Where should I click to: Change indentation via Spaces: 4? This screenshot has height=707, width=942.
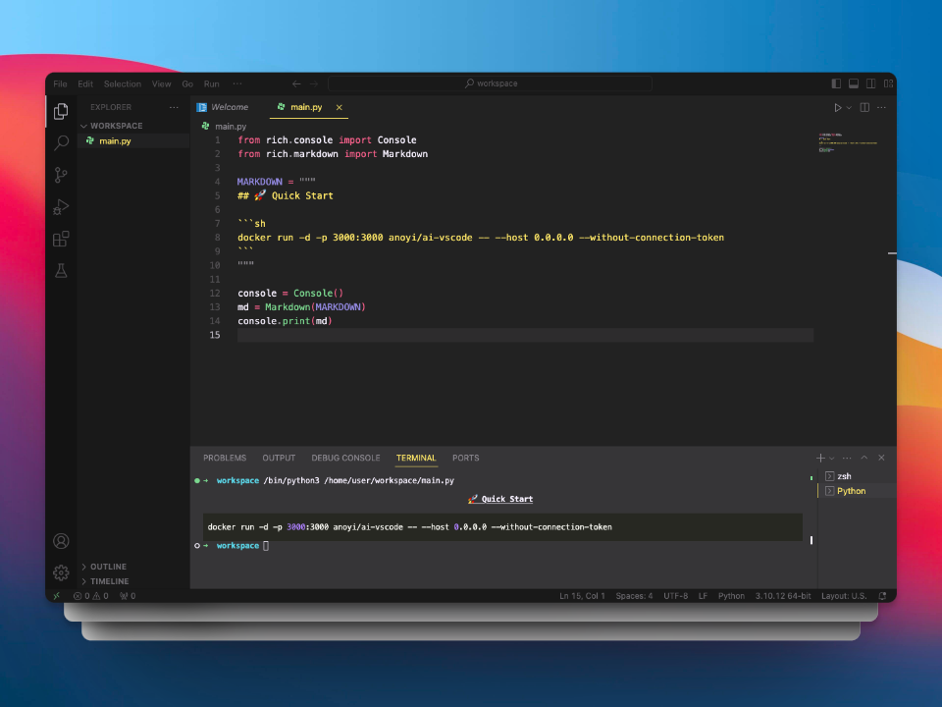pyautogui.click(x=634, y=596)
